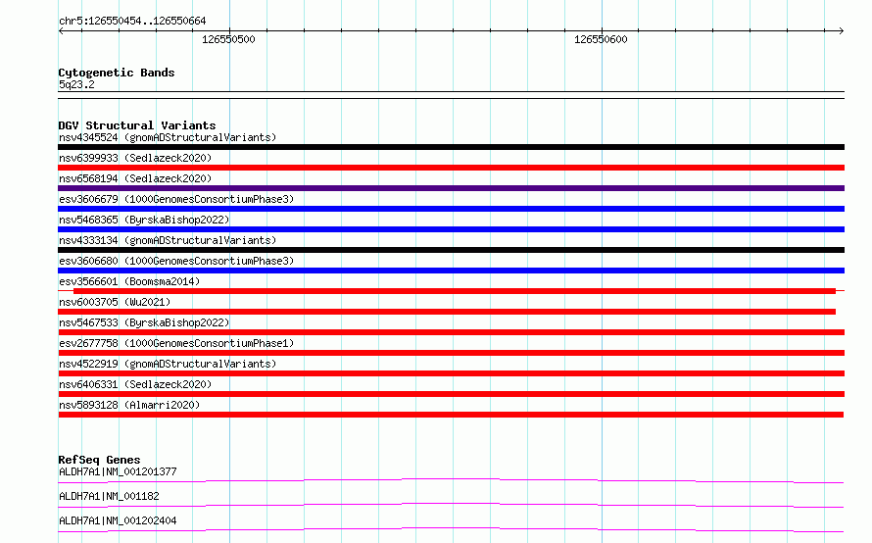Viewport: 872px width, 543px height.
Task: Click the red bar under nsv5467533
Action: coord(451,332)
